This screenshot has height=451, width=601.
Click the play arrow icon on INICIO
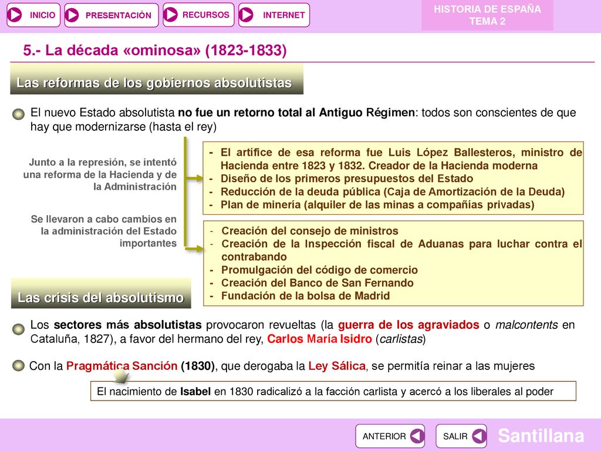point(15,15)
